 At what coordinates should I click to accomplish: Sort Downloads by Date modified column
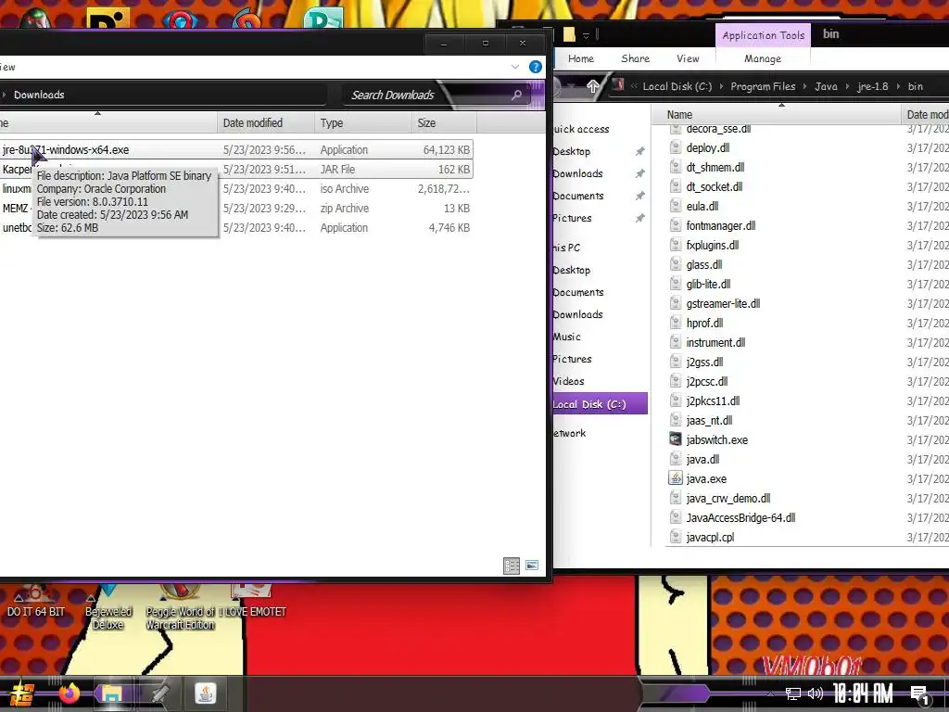pyautogui.click(x=265, y=123)
